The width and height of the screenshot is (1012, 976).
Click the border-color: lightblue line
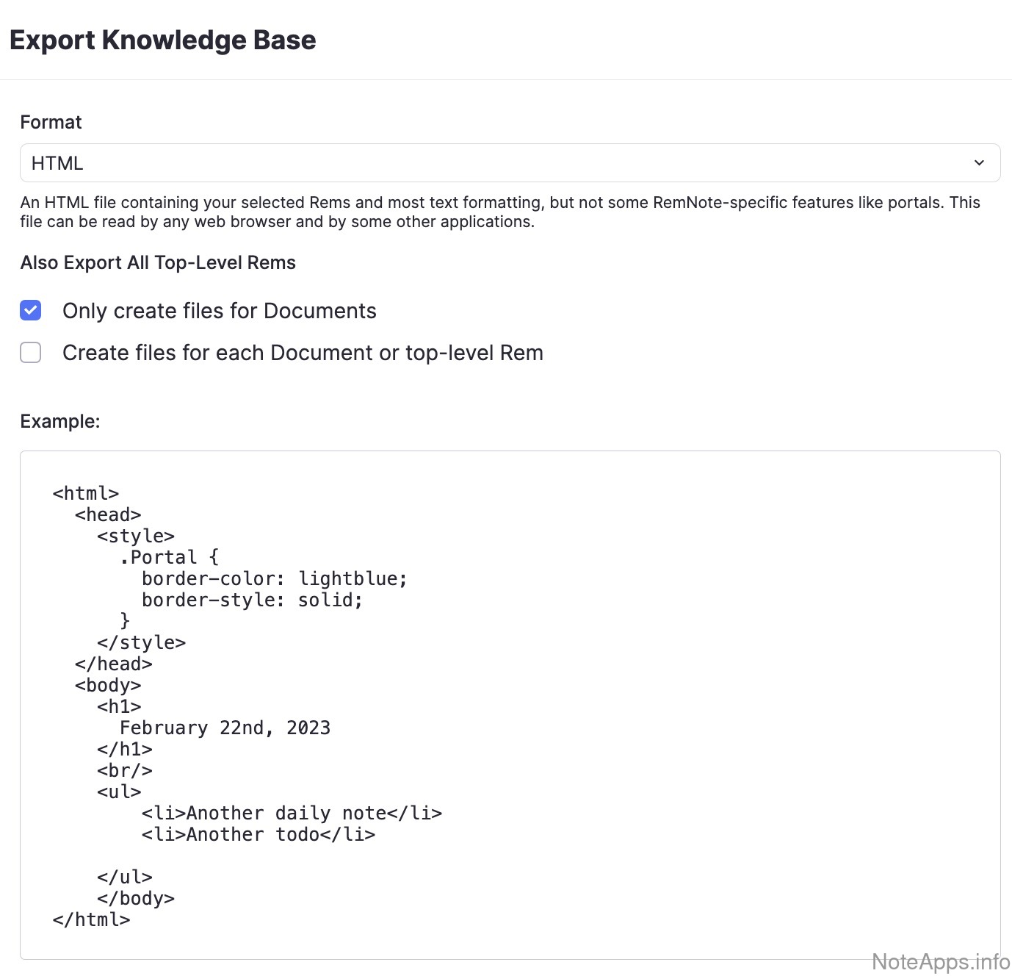[x=274, y=578]
